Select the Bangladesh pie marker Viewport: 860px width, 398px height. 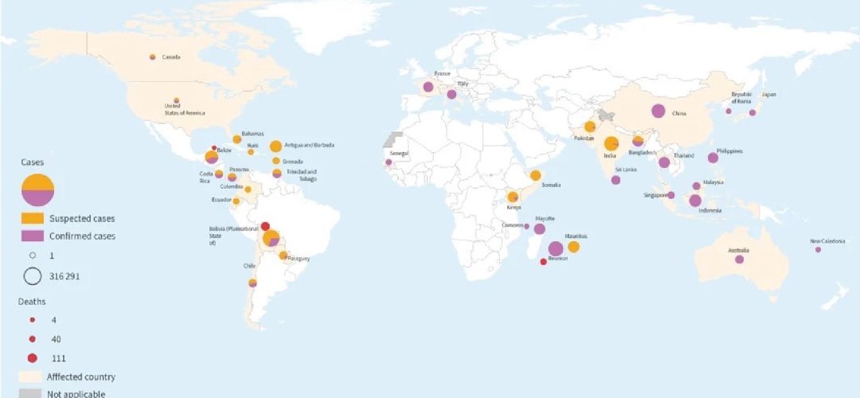point(638,142)
